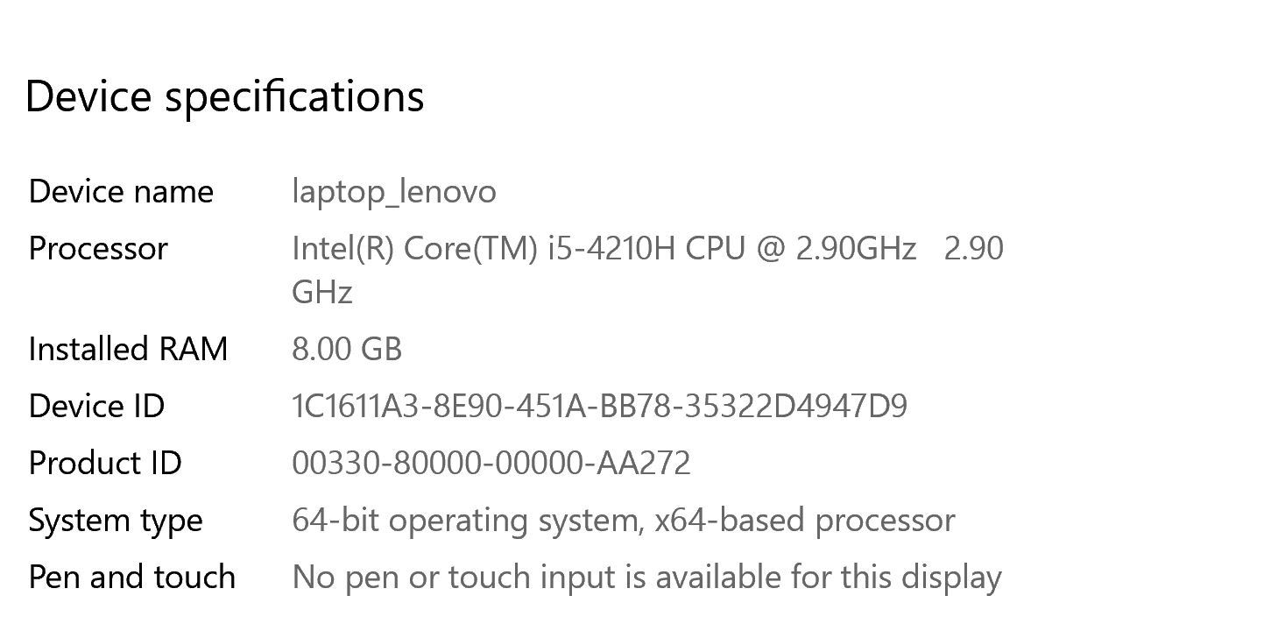Click the "Processor" label
Screen dimensions: 1278x624
tap(98, 249)
